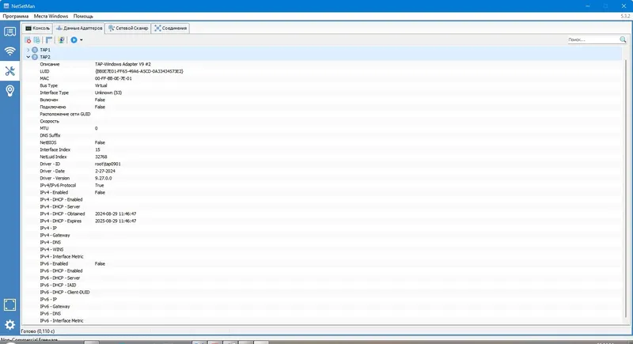Switch to the Консоль tab
The image size is (633, 344).
37,28
